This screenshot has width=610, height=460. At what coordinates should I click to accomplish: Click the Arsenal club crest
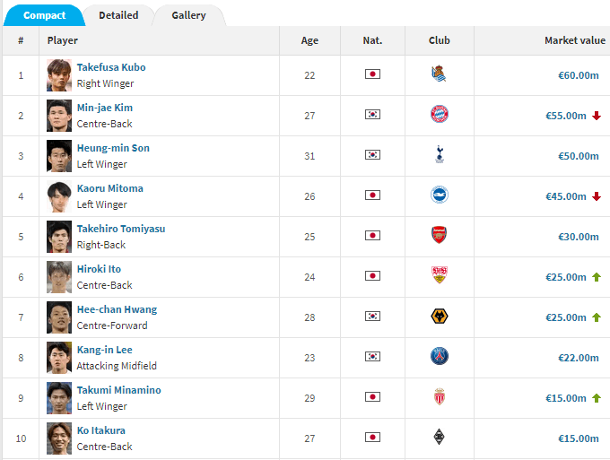(x=439, y=236)
